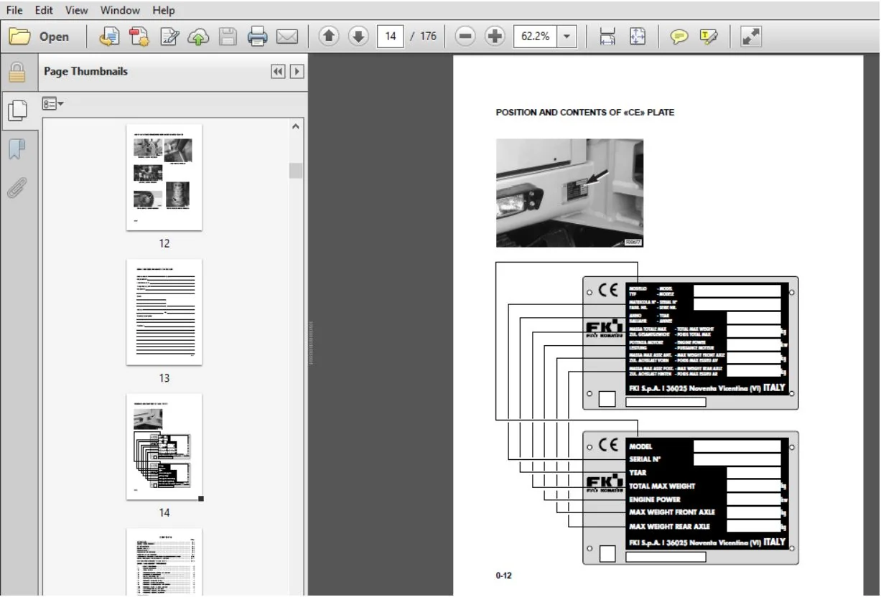Select page 14 thumbnail
This screenshot has height=597, width=881.
(164, 446)
